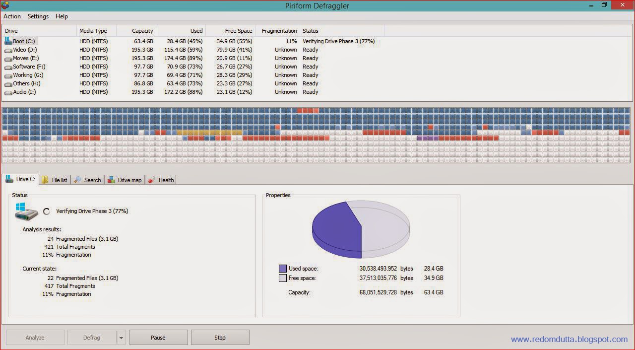This screenshot has width=635, height=350.
Task: Click the orange blocks in the drive map
Action: [210, 133]
